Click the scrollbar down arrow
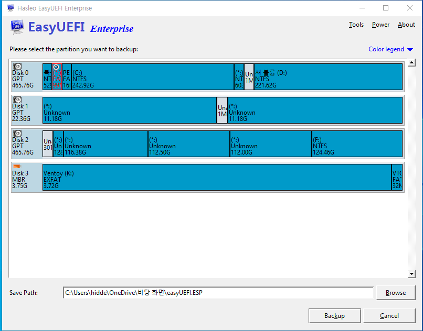The height and width of the screenshot is (331, 423). click(x=411, y=274)
